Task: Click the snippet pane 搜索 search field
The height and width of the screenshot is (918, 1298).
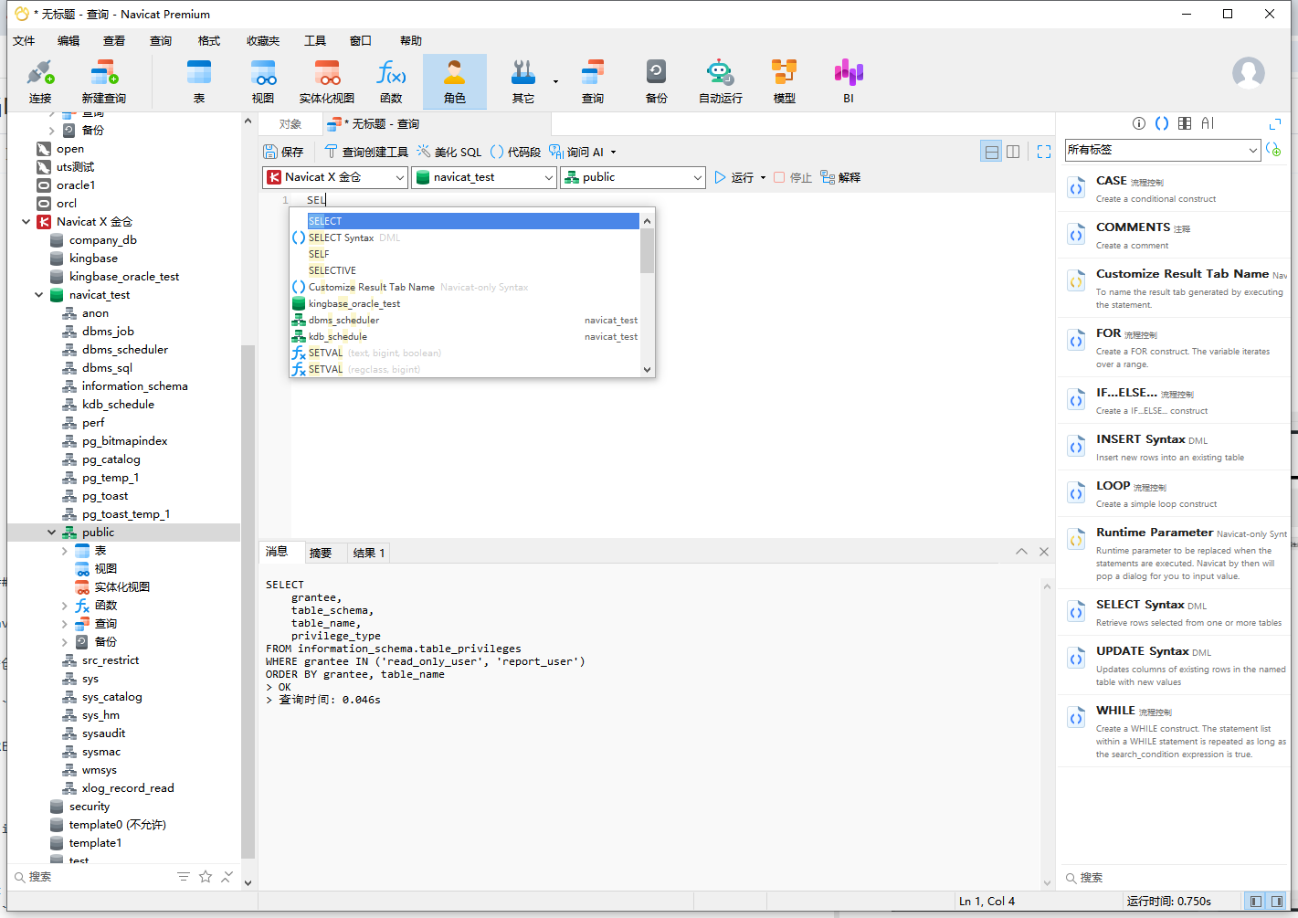Action: click(1176, 878)
